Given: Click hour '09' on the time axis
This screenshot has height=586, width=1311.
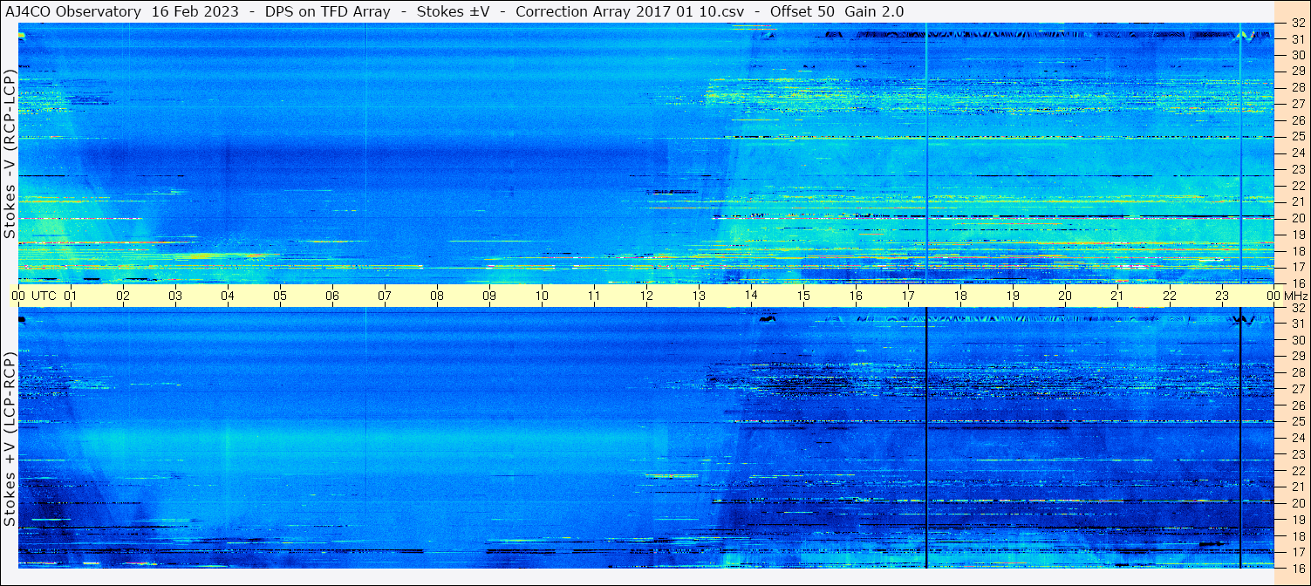Looking at the screenshot, I should click(x=489, y=296).
